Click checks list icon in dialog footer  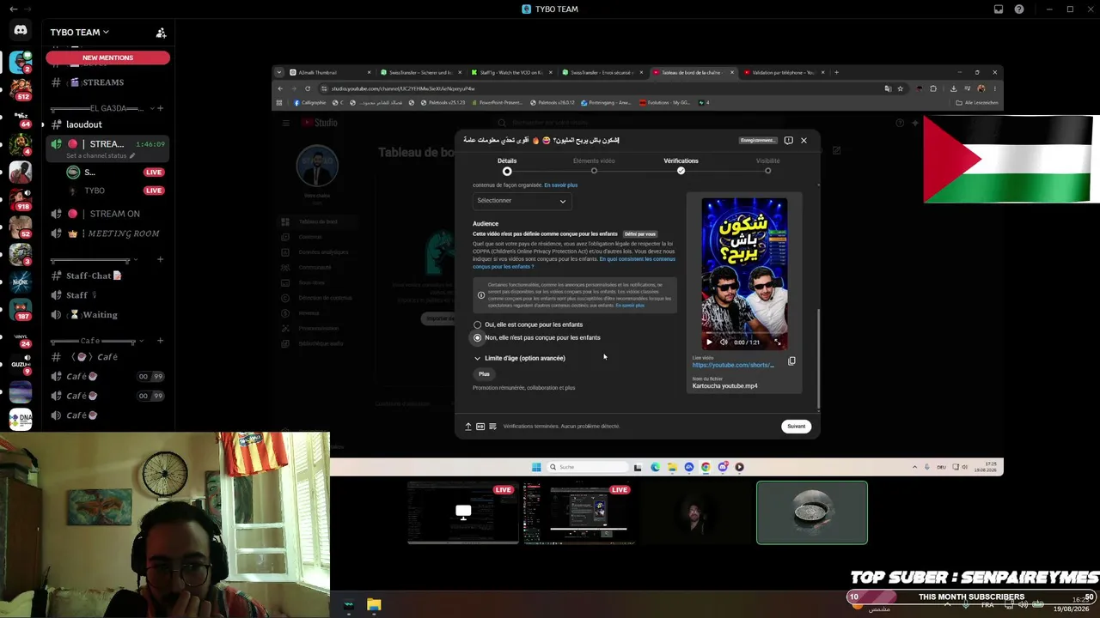tap(492, 427)
